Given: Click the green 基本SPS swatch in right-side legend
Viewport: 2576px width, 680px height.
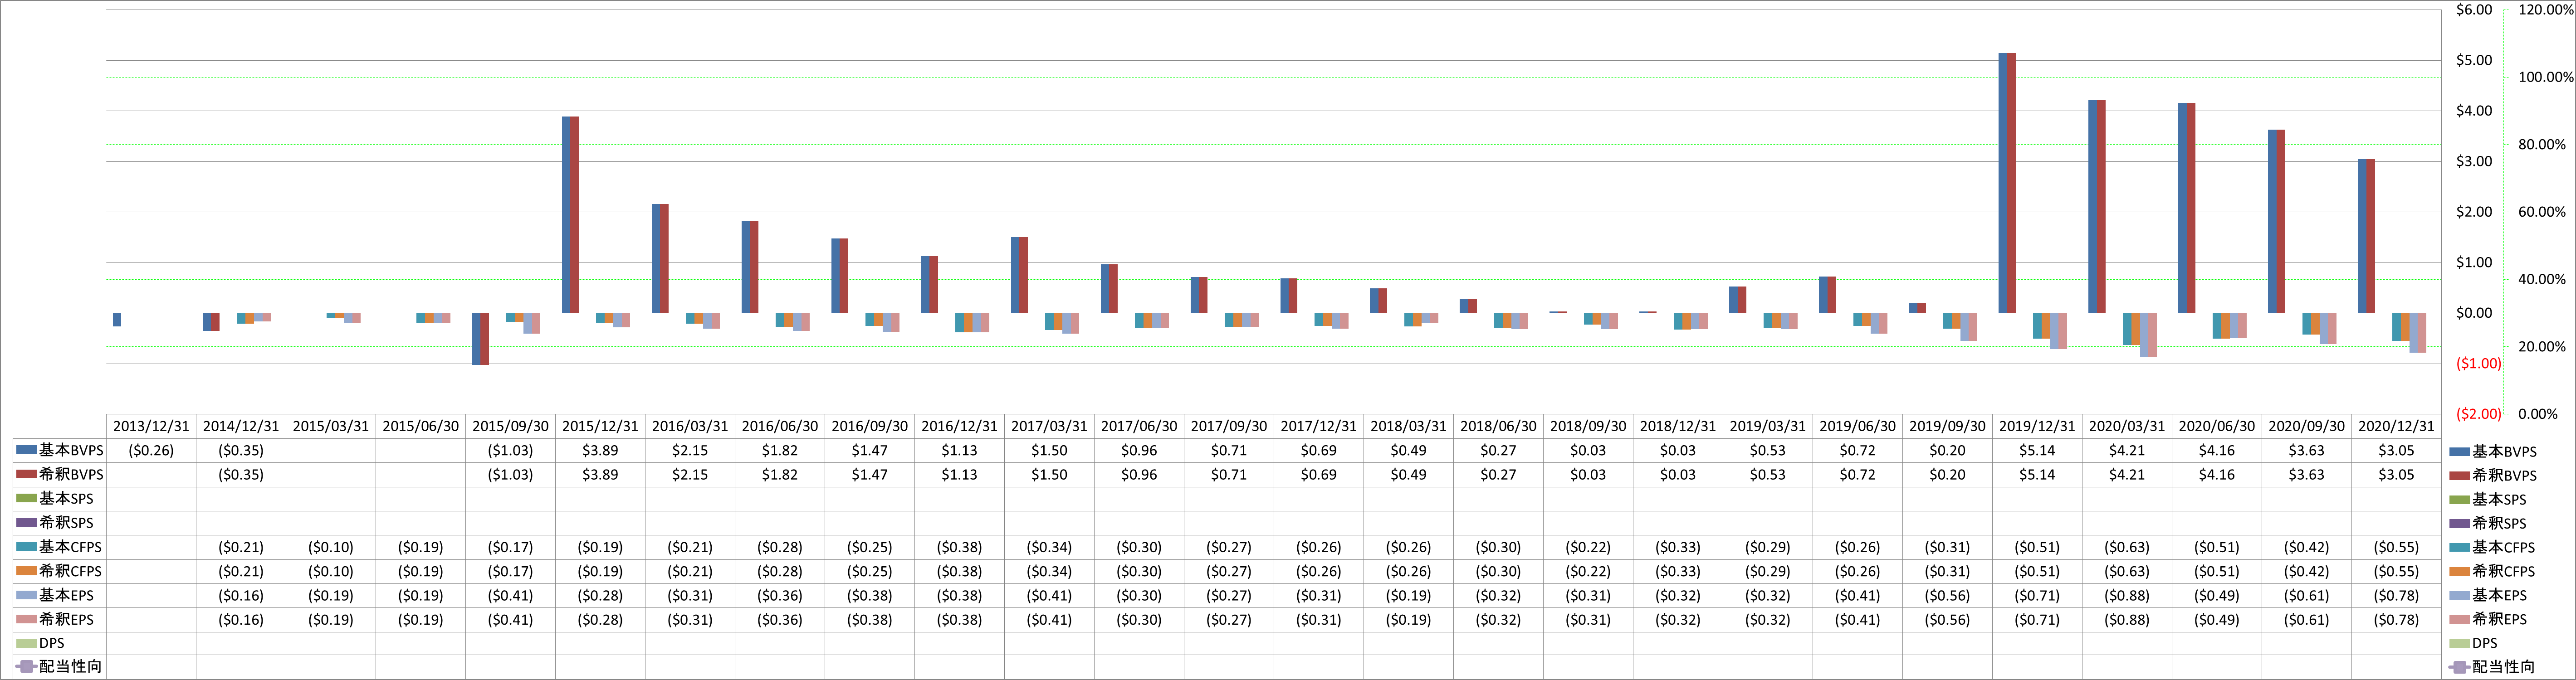Looking at the screenshot, I should click(2460, 499).
